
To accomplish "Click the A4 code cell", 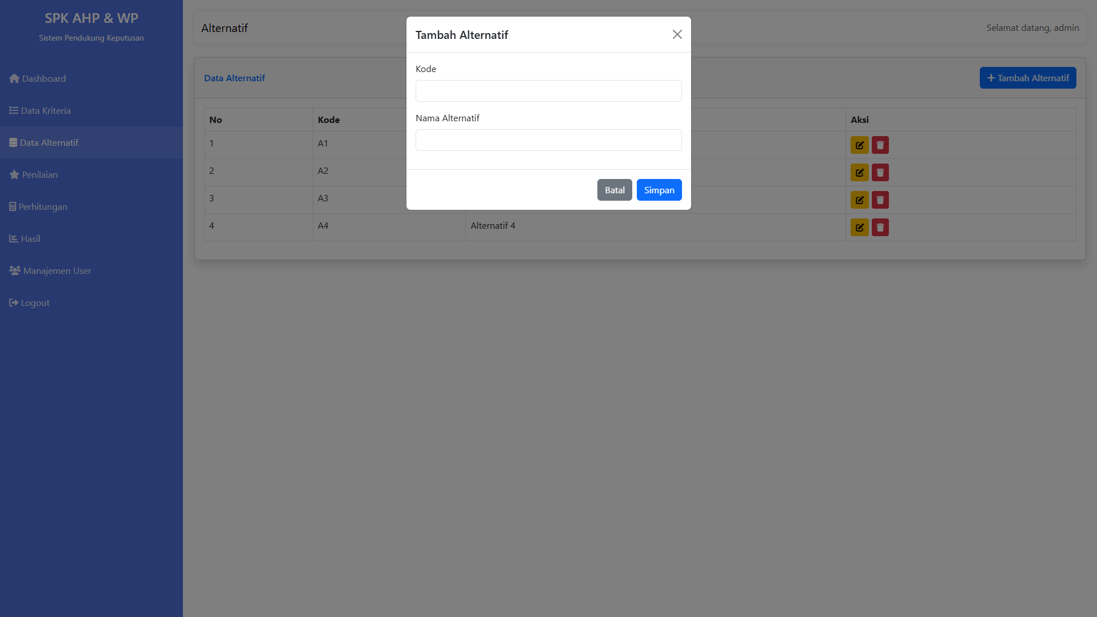I will point(389,227).
